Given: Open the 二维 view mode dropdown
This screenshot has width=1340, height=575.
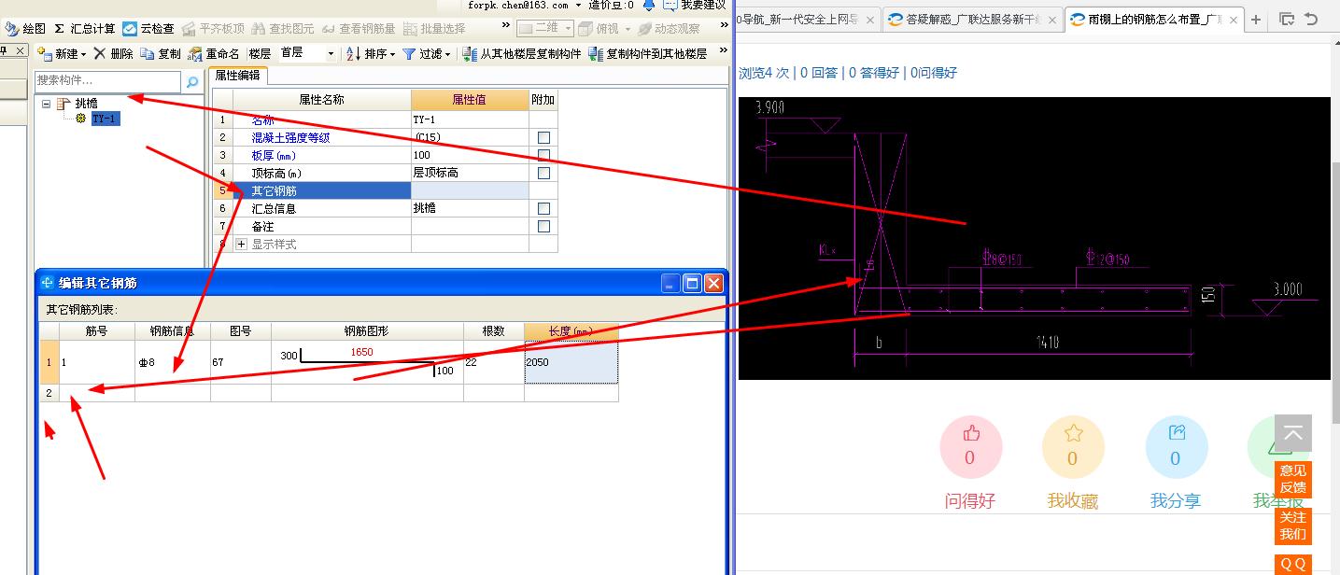Looking at the screenshot, I should point(545,29).
